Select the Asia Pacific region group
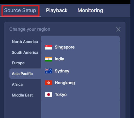The image size is (134, 118). coord(25,74)
